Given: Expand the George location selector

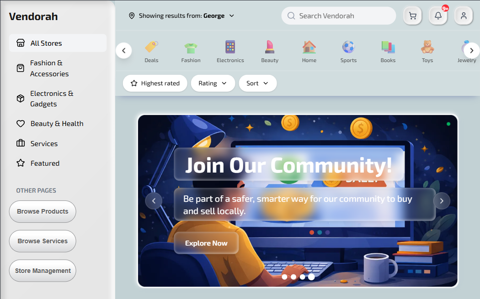Looking at the screenshot, I should [x=181, y=16].
